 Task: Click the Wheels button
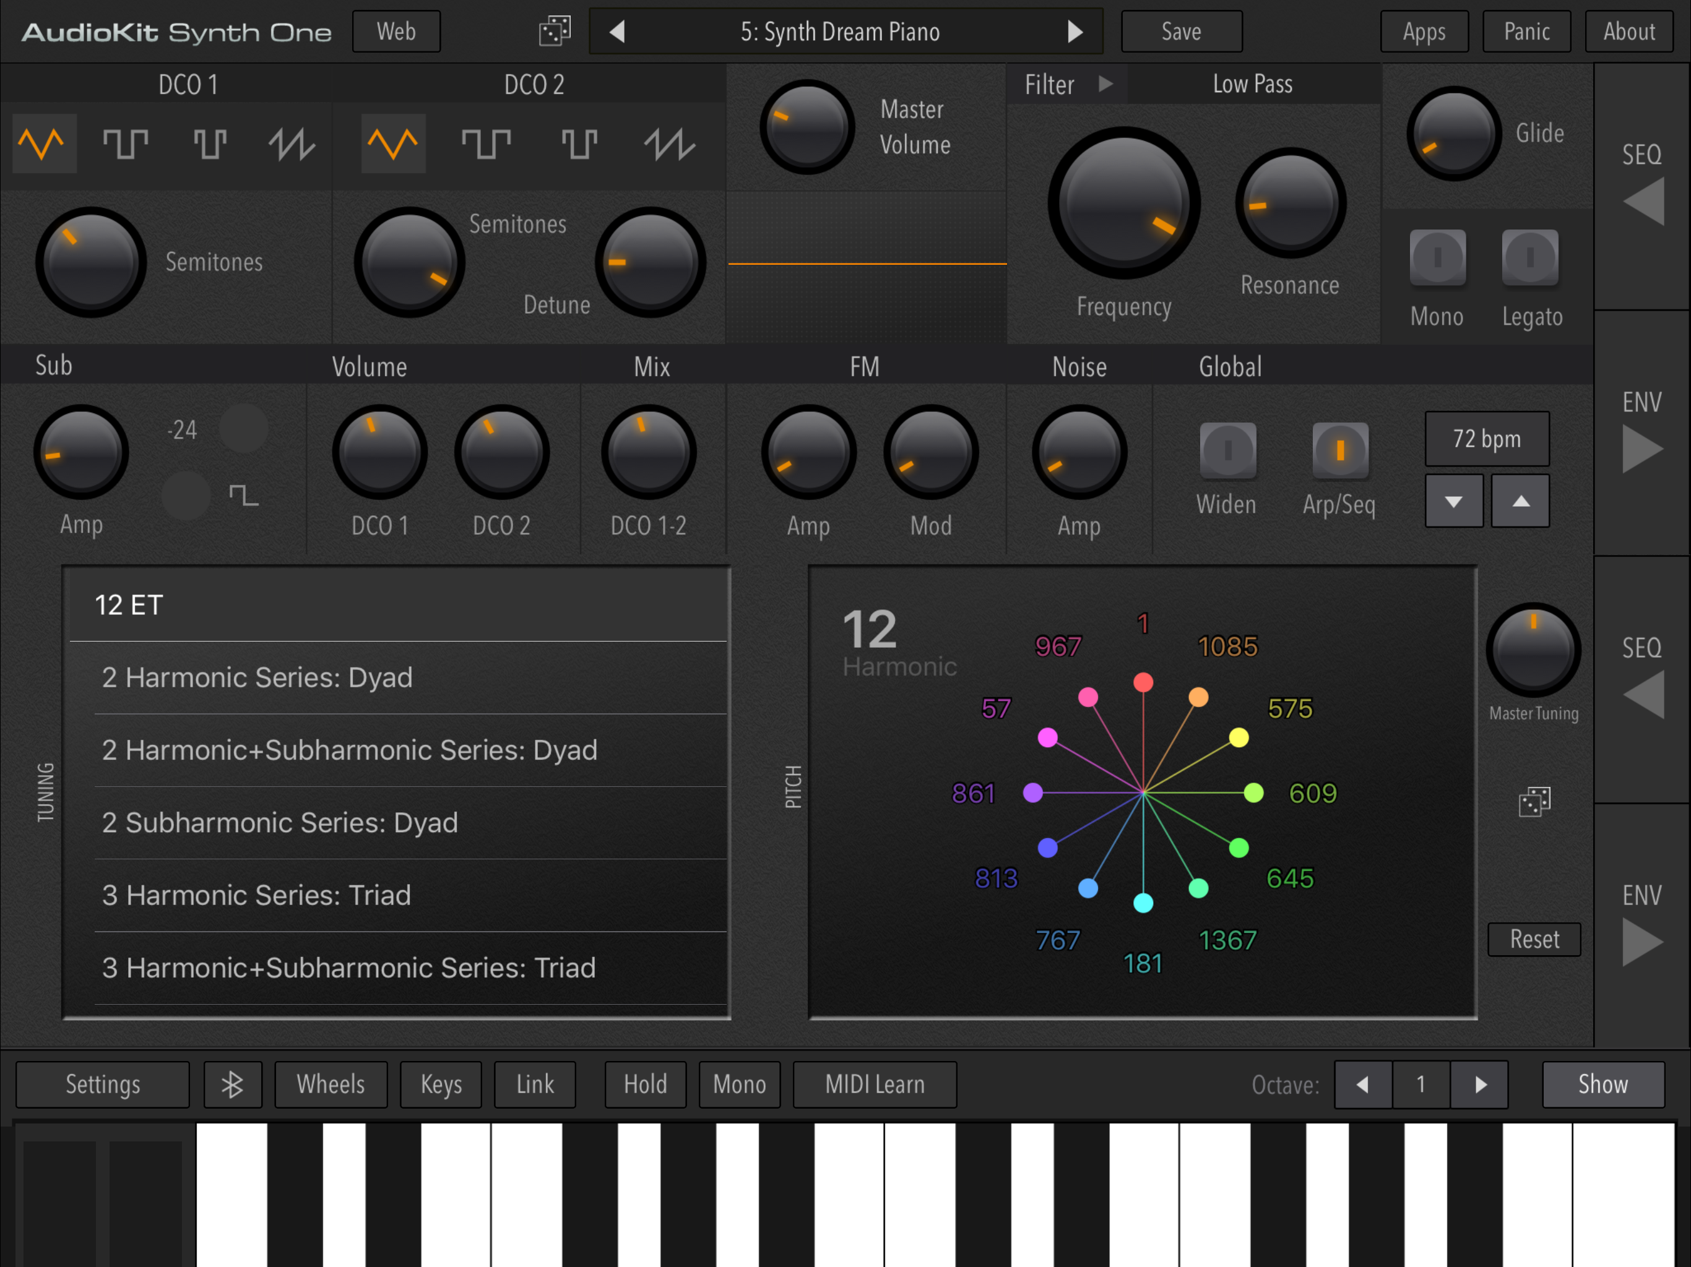pyautogui.click(x=331, y=1084)
